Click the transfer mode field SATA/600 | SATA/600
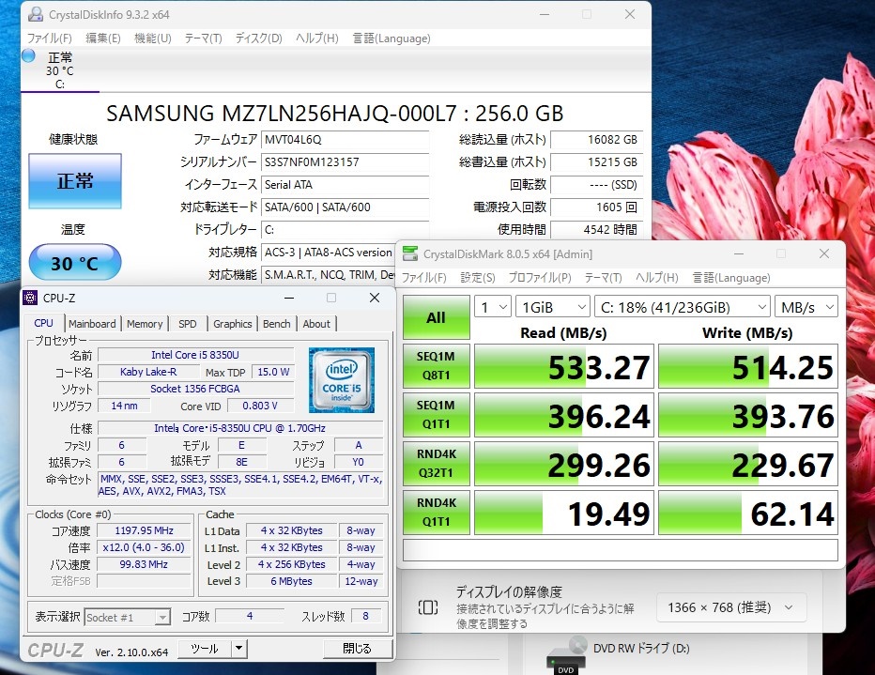875x675 pixels. (345, 207)
